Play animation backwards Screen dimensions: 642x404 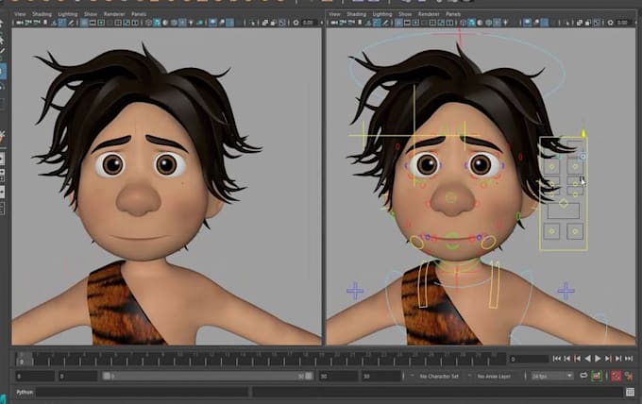588,359
